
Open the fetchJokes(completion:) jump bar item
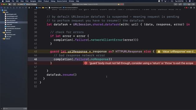[x=70, y=8]
